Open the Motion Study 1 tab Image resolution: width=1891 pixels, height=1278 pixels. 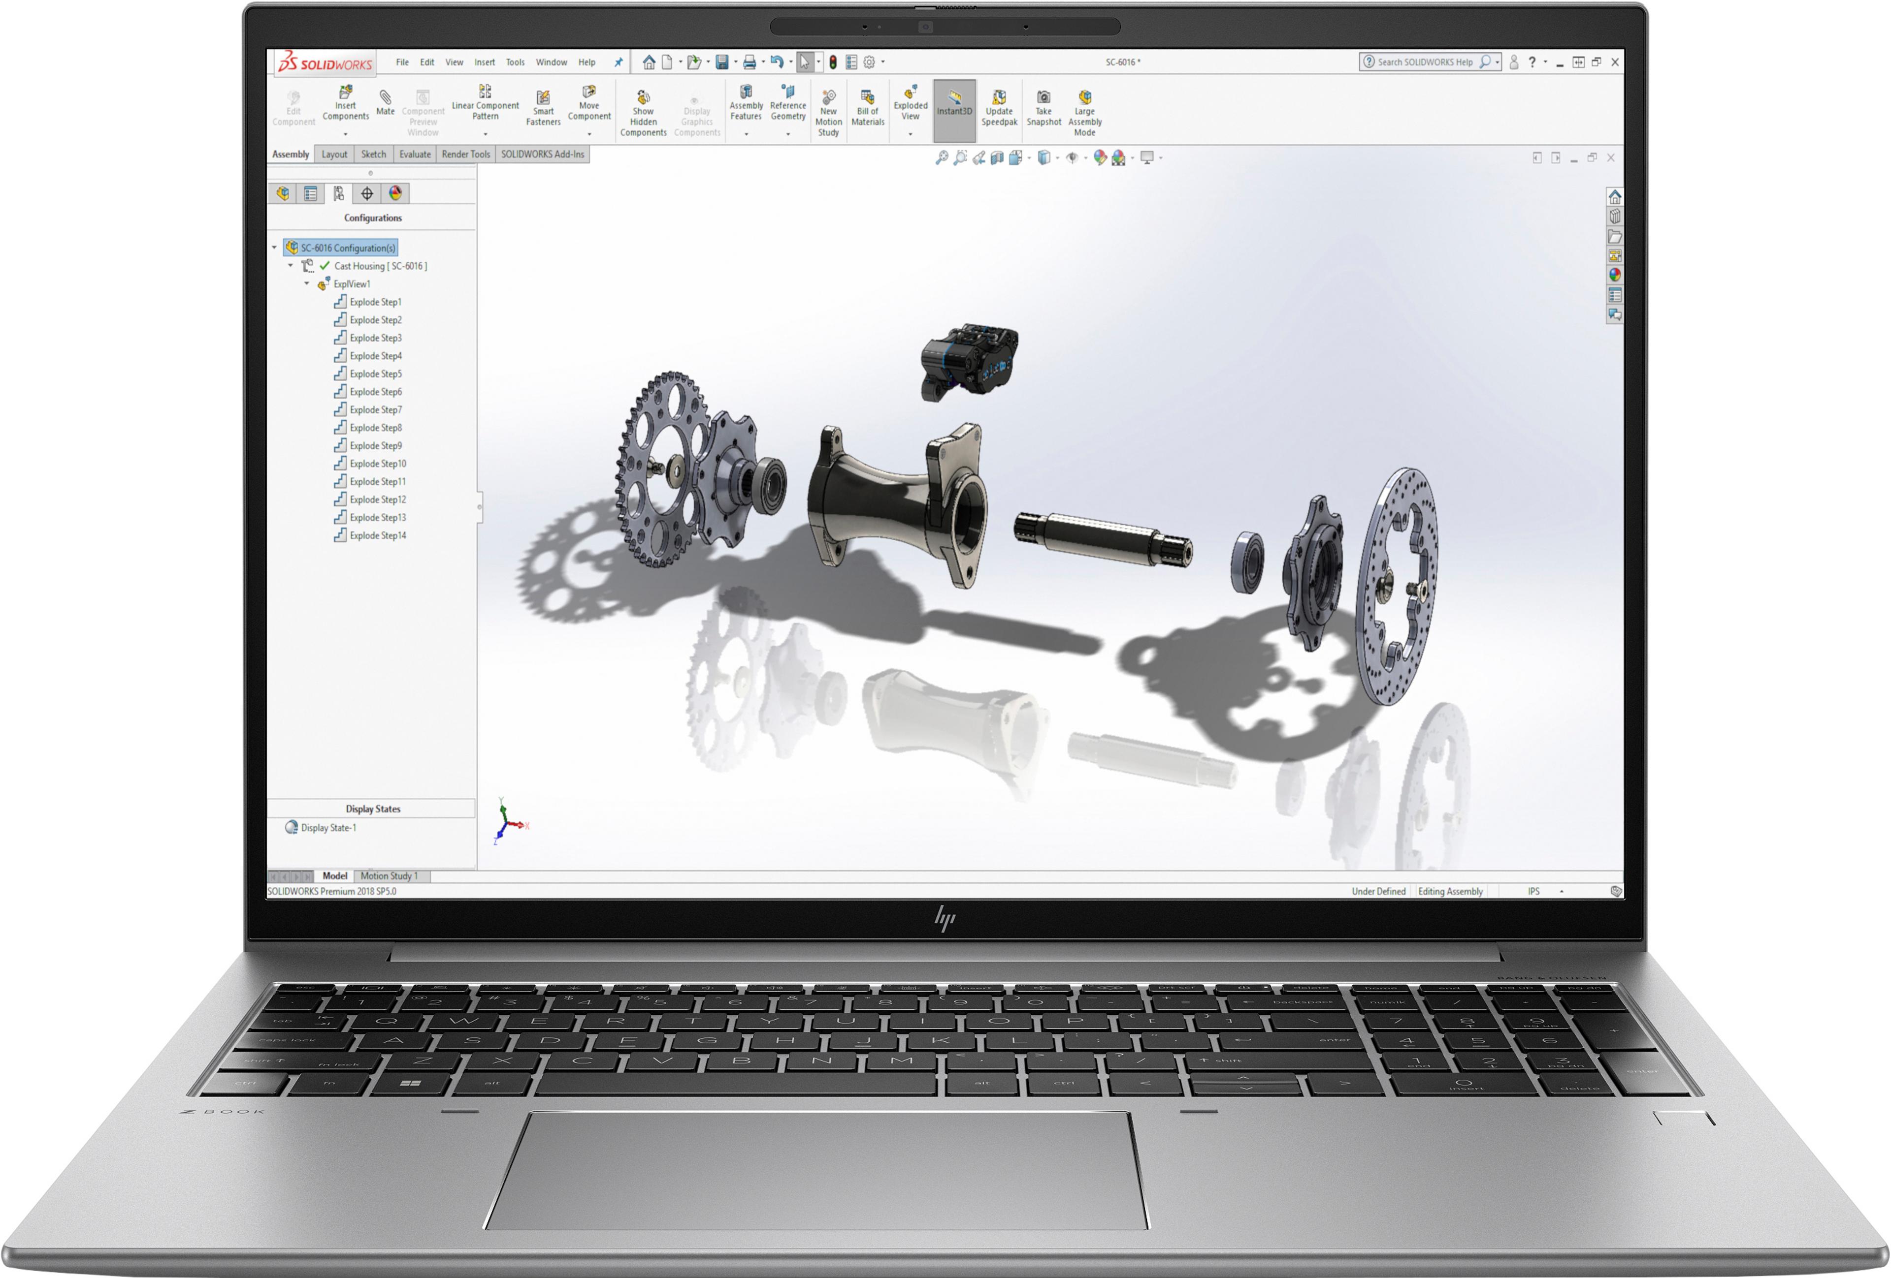pyautogui.click(x=389, y=875)
